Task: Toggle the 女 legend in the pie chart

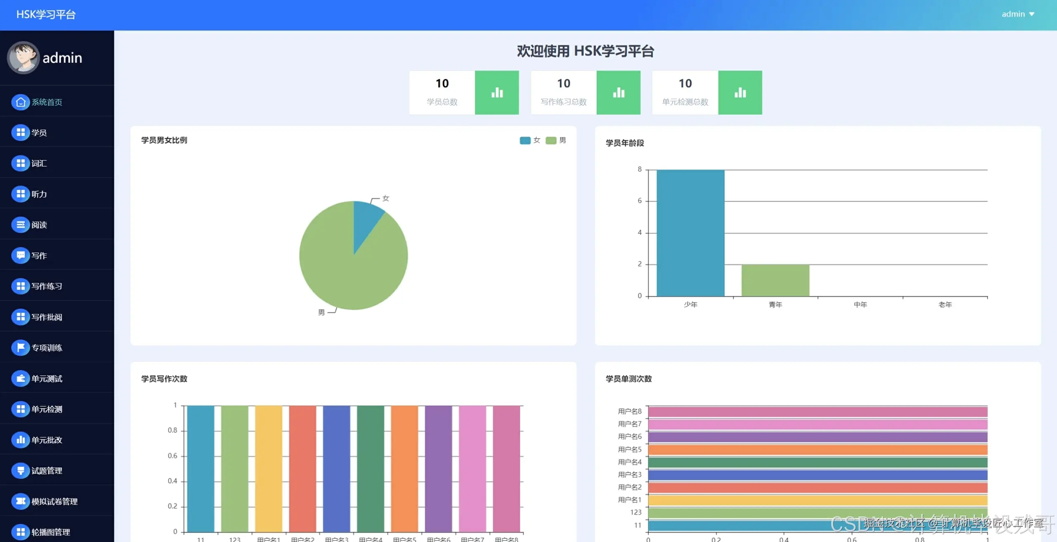Action: 531,140
